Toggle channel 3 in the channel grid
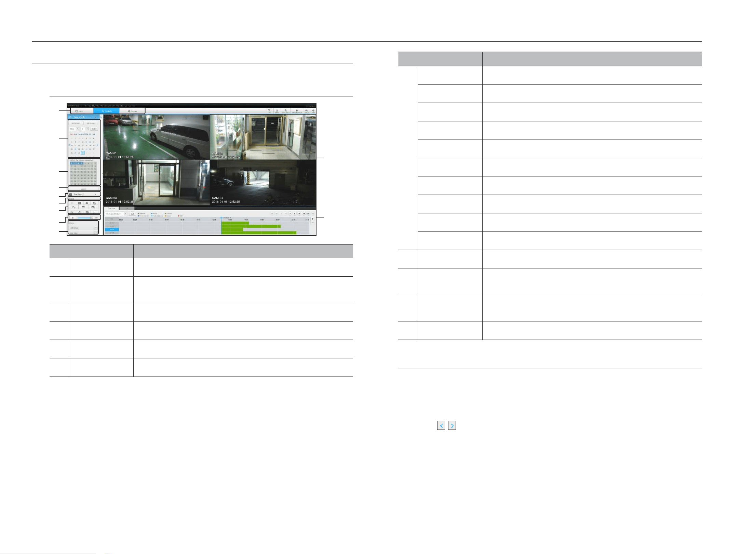Screen dimensions: 741x554 78,163
